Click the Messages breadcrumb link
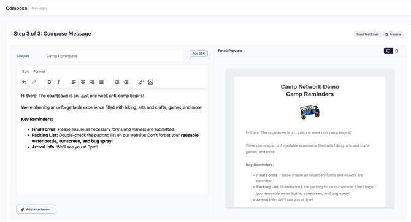The height and width of the screenshot is (222, 411). (40, 8)
